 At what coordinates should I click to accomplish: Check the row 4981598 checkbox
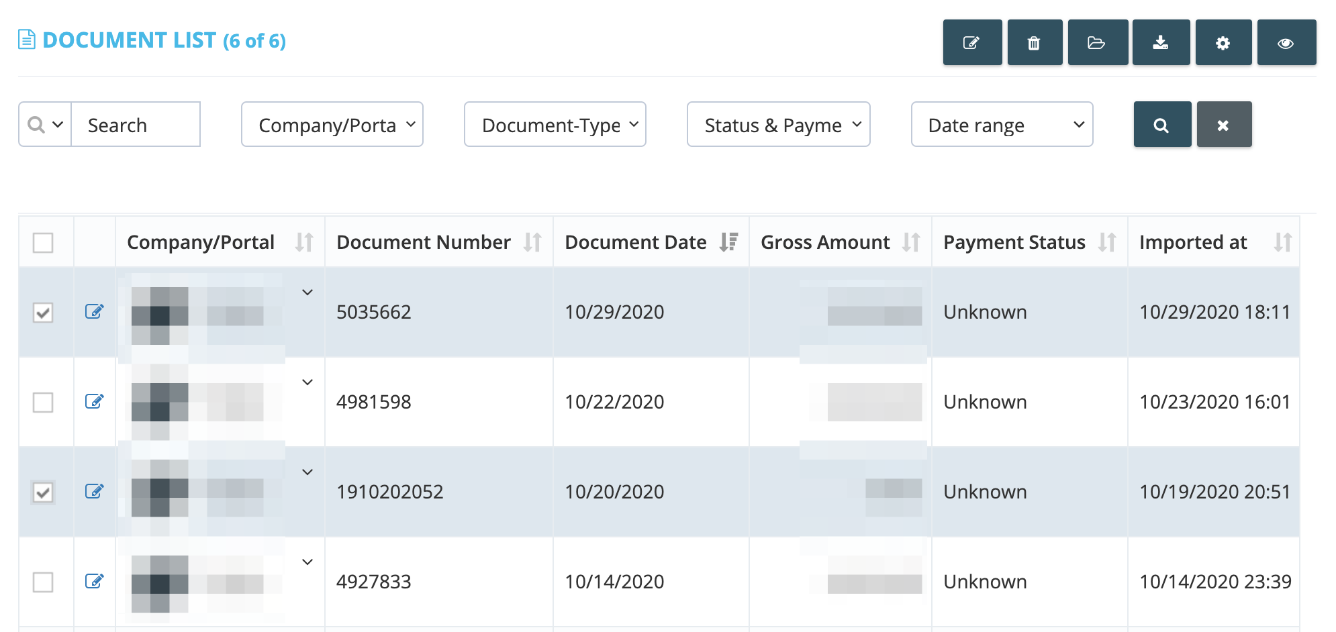[43, 402]
